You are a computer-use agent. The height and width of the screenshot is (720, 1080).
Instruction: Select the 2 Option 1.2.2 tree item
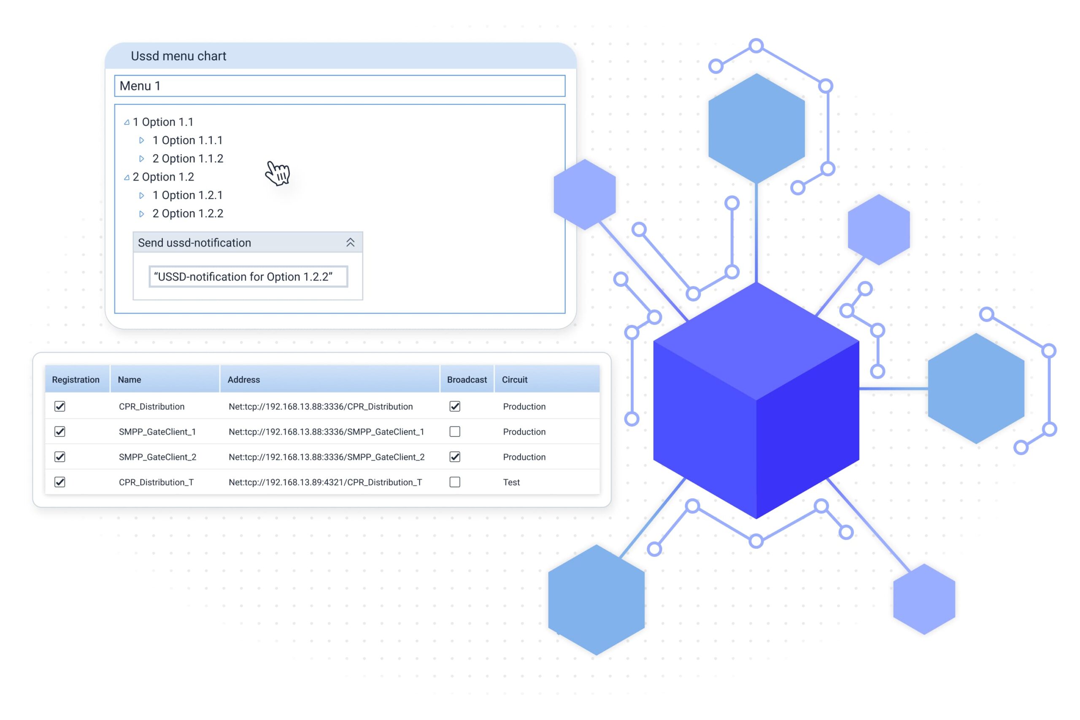click(x=188, y=214)
